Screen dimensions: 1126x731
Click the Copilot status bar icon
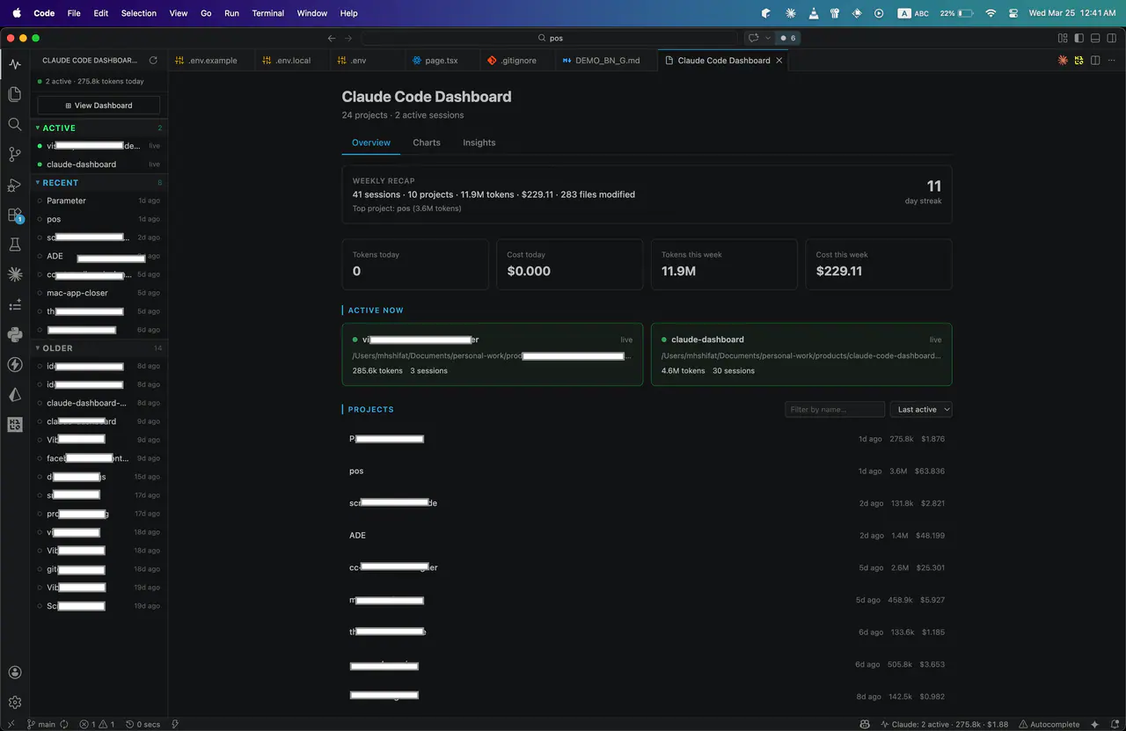pos(866,724)
